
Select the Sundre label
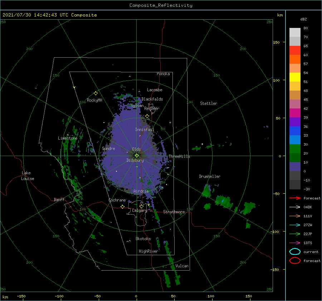(108, 149)
